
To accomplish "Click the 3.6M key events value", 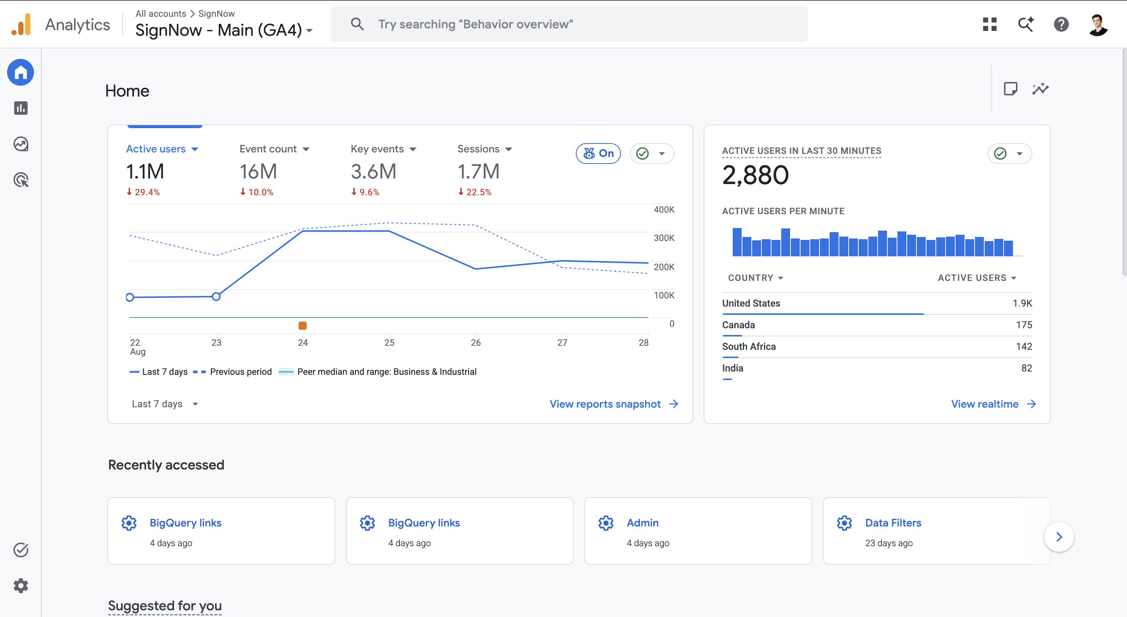I will click(373, 171).
